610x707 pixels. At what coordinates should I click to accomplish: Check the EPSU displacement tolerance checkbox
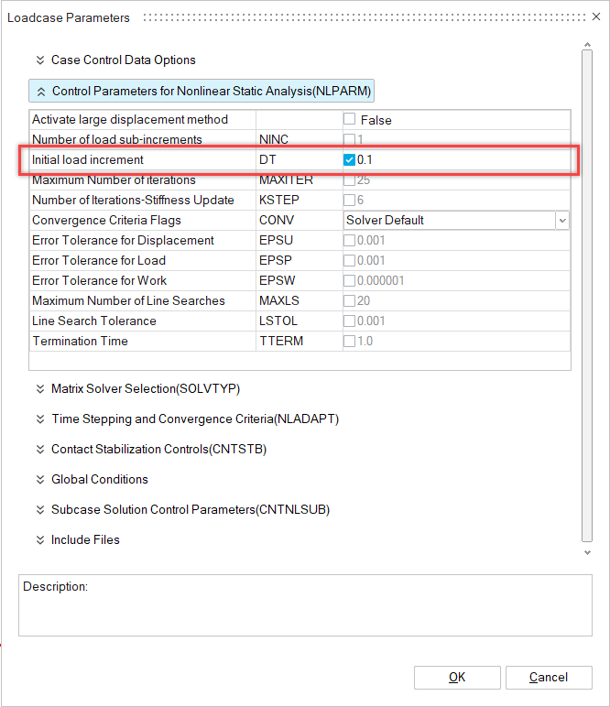(x=350, y=240)
